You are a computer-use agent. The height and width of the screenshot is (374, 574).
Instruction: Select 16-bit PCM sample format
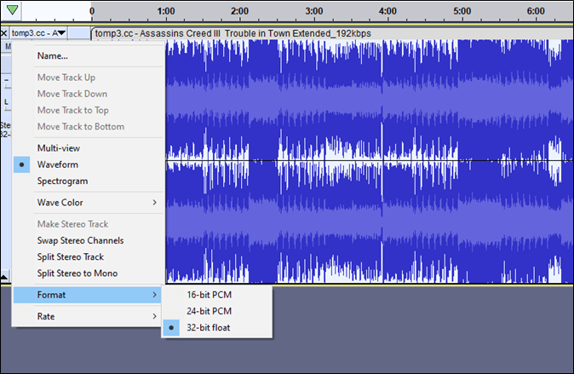pos(209,295)
